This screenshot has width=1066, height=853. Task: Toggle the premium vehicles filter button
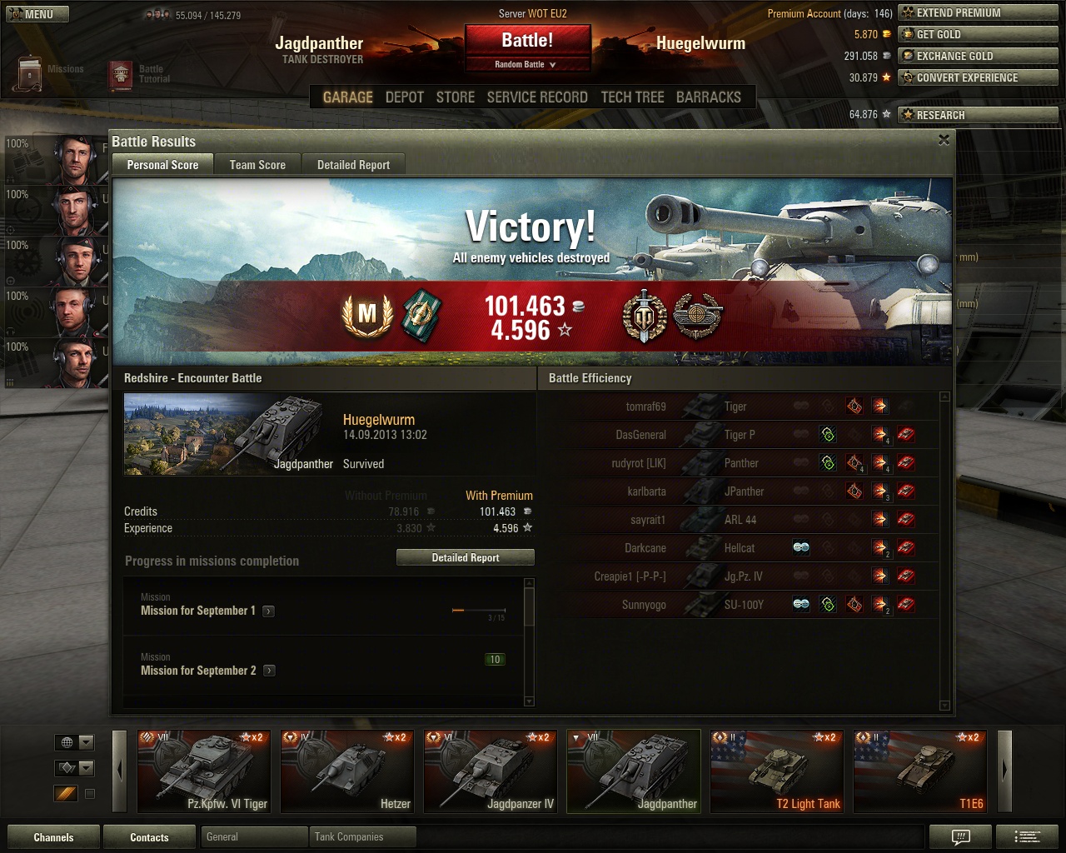click(66, 794)
